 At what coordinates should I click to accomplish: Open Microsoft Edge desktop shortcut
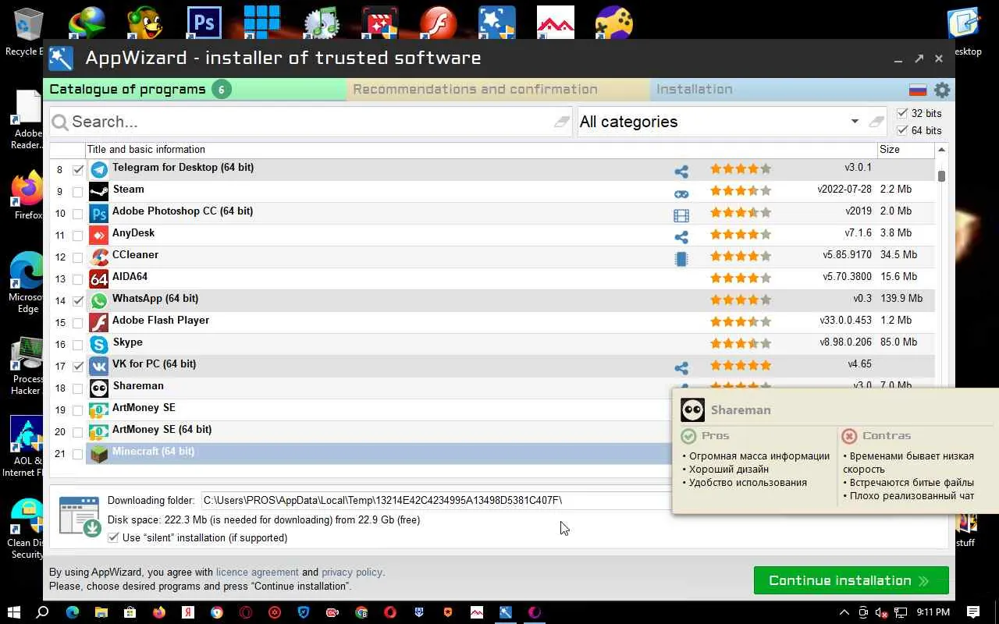[x=28, y=282]
